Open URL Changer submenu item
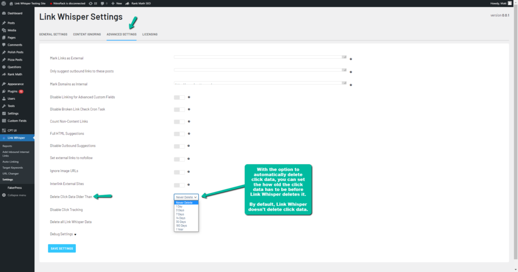 (x=11, y=174)
